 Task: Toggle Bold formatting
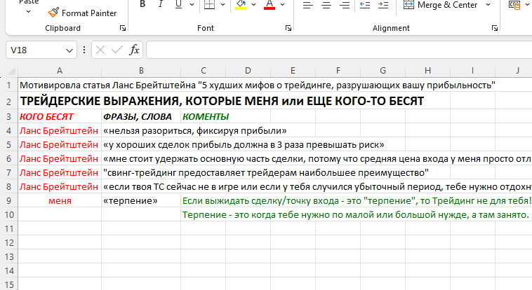point(143,4)
